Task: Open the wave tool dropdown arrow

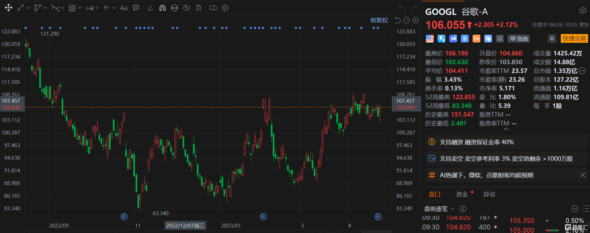Action: (x=63, y=8)
